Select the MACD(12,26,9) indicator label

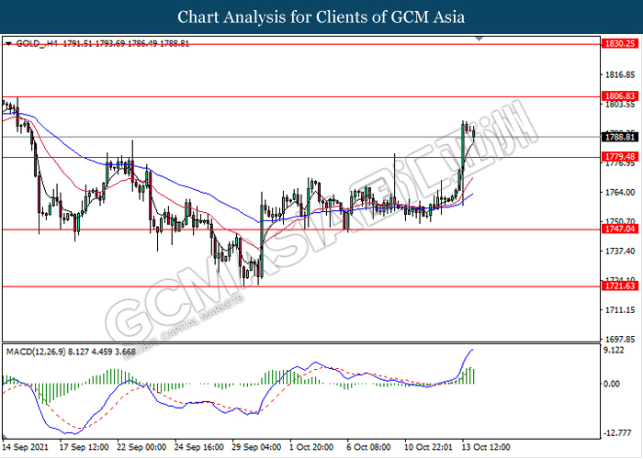(x=36, y=352)
